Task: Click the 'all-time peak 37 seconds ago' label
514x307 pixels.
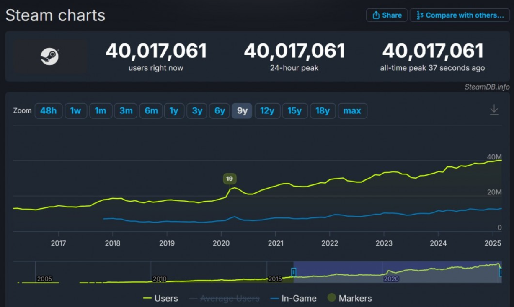Action: [432, 68]
